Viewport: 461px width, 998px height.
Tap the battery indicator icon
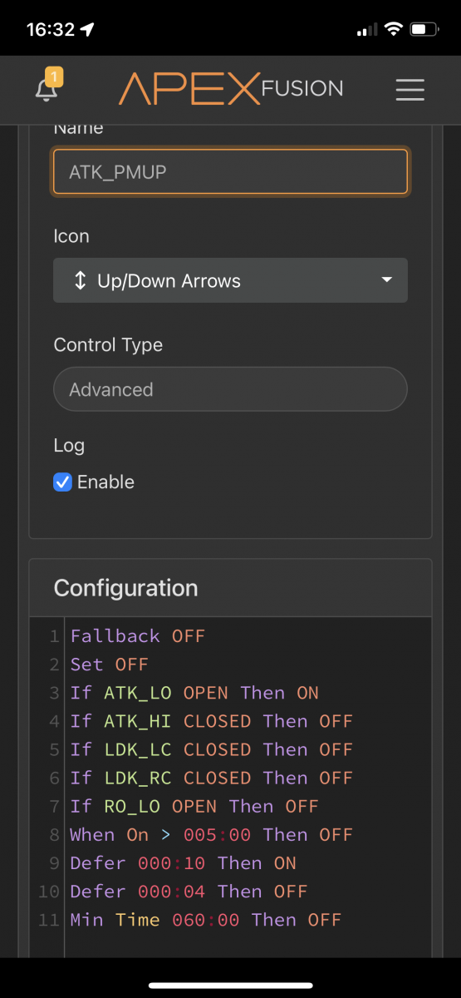pyautogui.click(x=424, y=29)
